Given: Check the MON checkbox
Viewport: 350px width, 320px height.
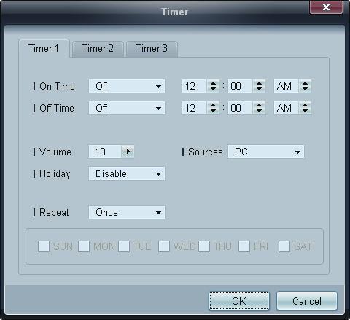Looking at the screenshot, I should click(84, 246).
